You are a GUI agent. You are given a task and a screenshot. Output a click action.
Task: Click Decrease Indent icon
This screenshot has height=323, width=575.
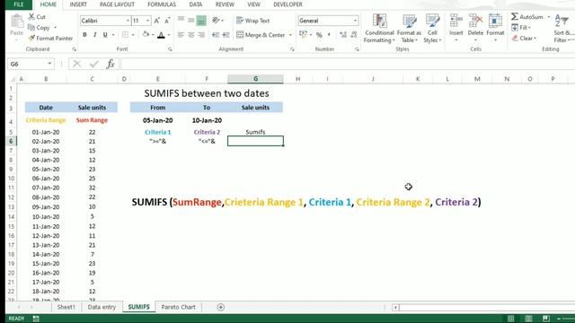pyautogui.click(x=216, y=35)
